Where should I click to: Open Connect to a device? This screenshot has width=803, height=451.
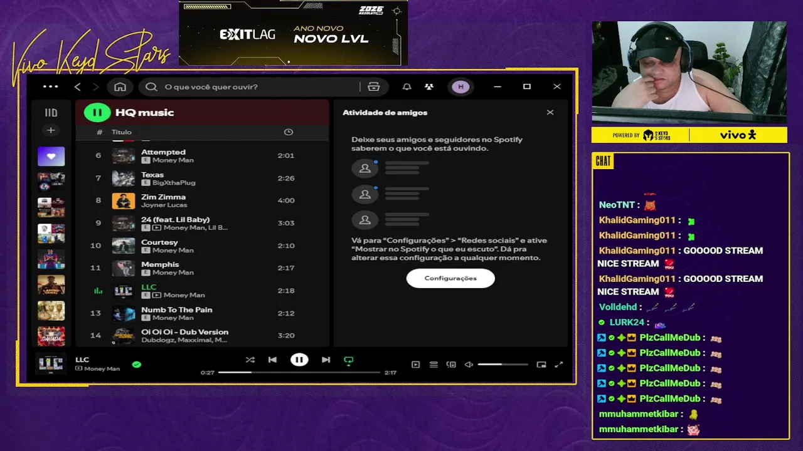[451, 365]
